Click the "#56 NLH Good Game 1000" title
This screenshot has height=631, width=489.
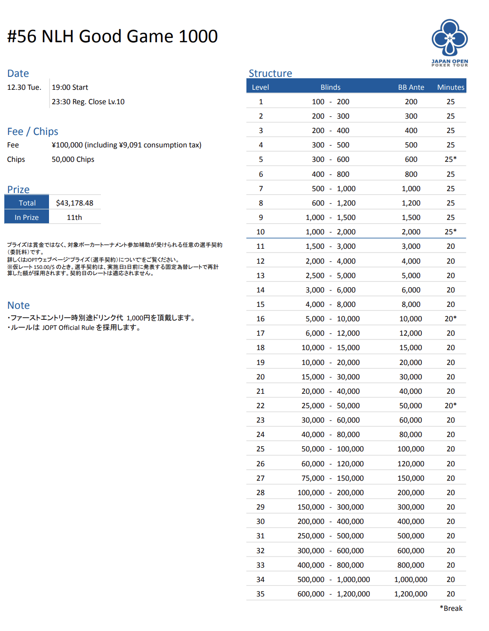[112, 36]
